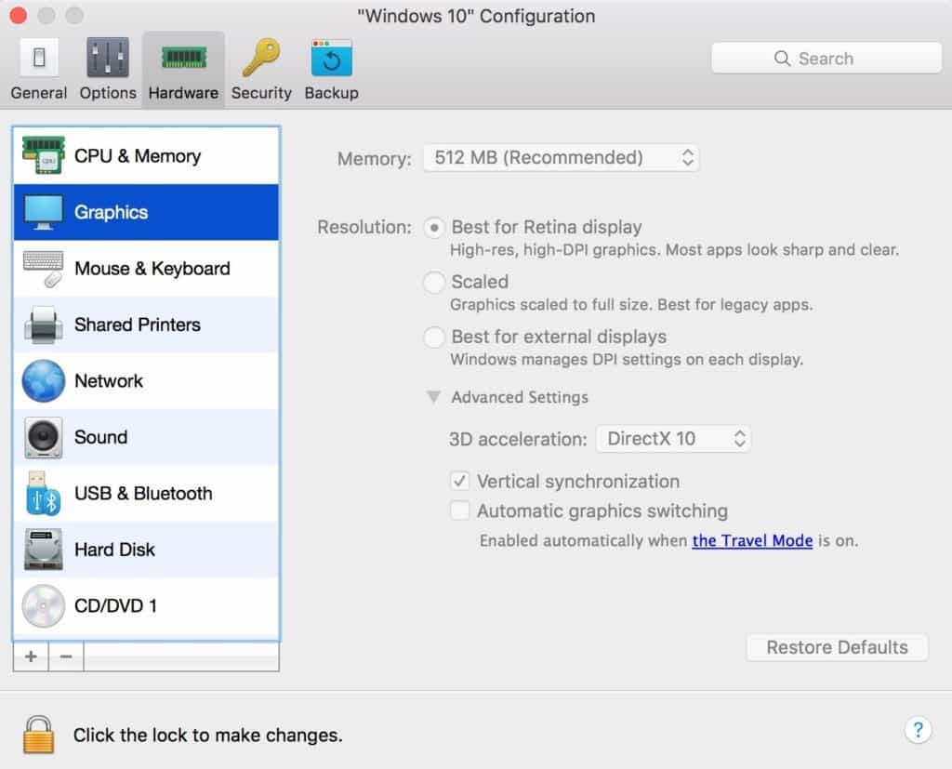Select Shared Printers in sidebar
This screenshot has height=769, width=952.
click(146, 325)
